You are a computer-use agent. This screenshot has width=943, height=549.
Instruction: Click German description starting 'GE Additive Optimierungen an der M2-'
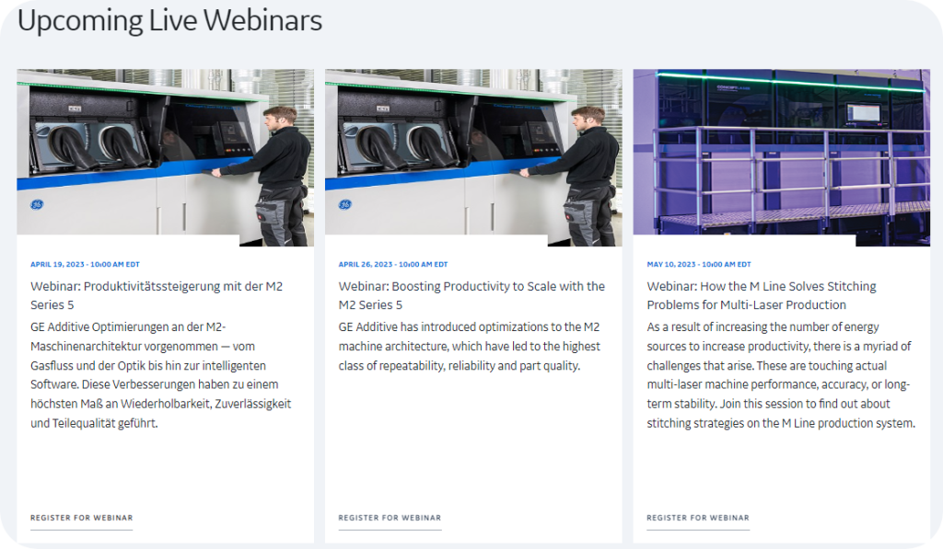point(160,375)
